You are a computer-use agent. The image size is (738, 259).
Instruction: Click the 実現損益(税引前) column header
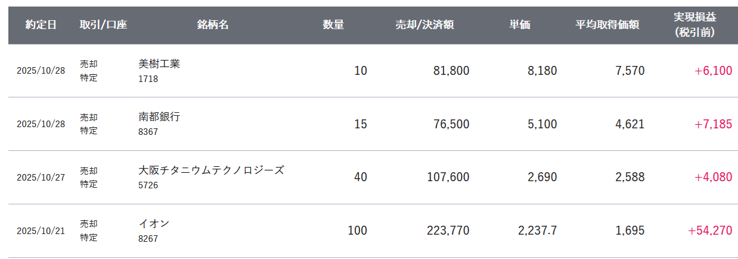point(694,25)
